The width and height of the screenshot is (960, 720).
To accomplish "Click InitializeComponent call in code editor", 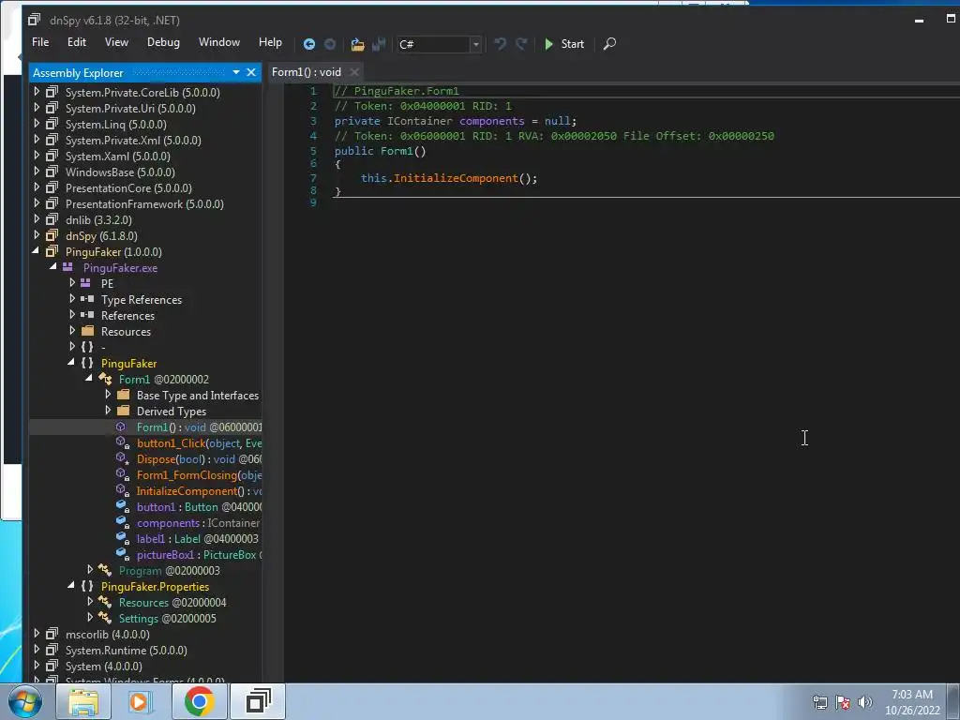I will coord(456,178).
